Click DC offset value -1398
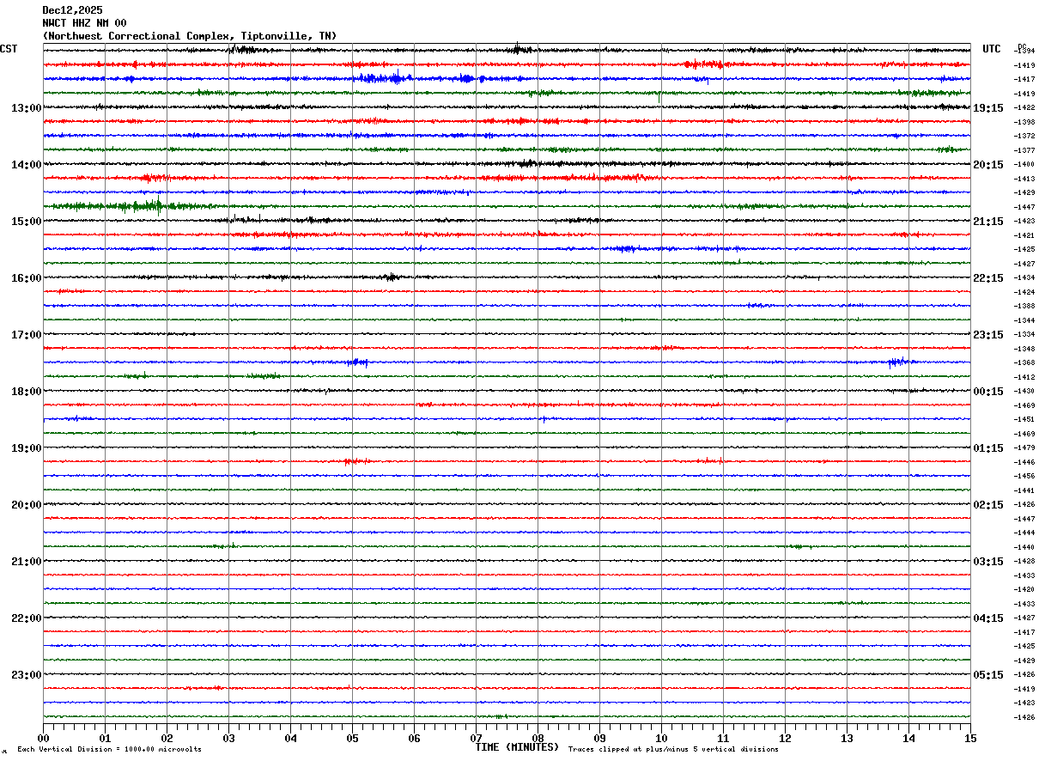Image resolution: width=1039 pixels, height=761 pixels. (x=1024, y=122)
